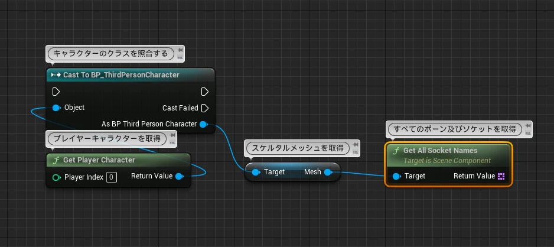Image resolution: width=554 pixels, height=247 pixels.
Task: Select the Get All Socket Names node title
Action: pyautogui.click(x=440, y=151)
